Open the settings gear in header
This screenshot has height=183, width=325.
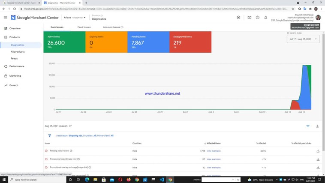[x=238, y=18]
